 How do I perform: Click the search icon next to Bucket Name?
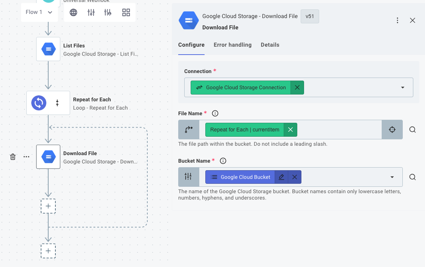click(x=413, y=177)
